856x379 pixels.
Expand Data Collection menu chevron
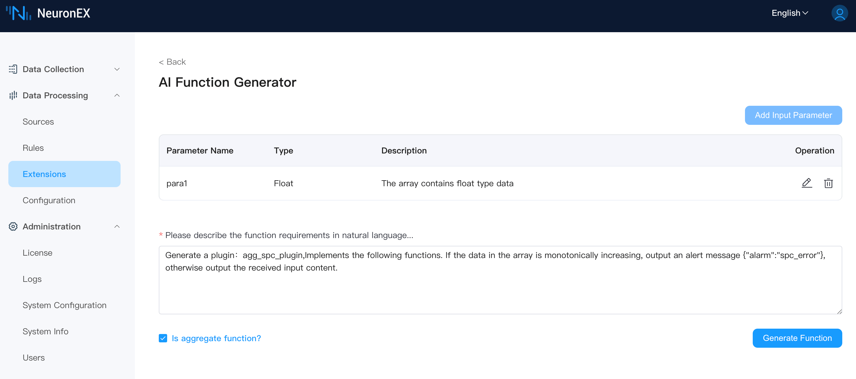(x=117, y=69)
